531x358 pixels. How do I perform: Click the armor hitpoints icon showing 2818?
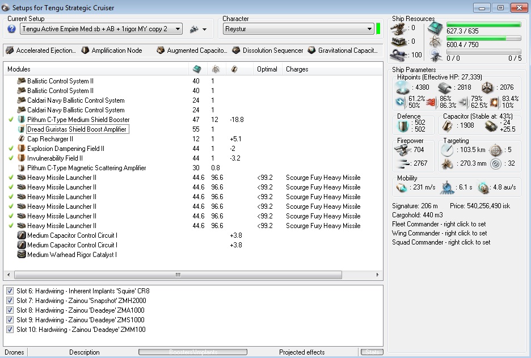445,88
